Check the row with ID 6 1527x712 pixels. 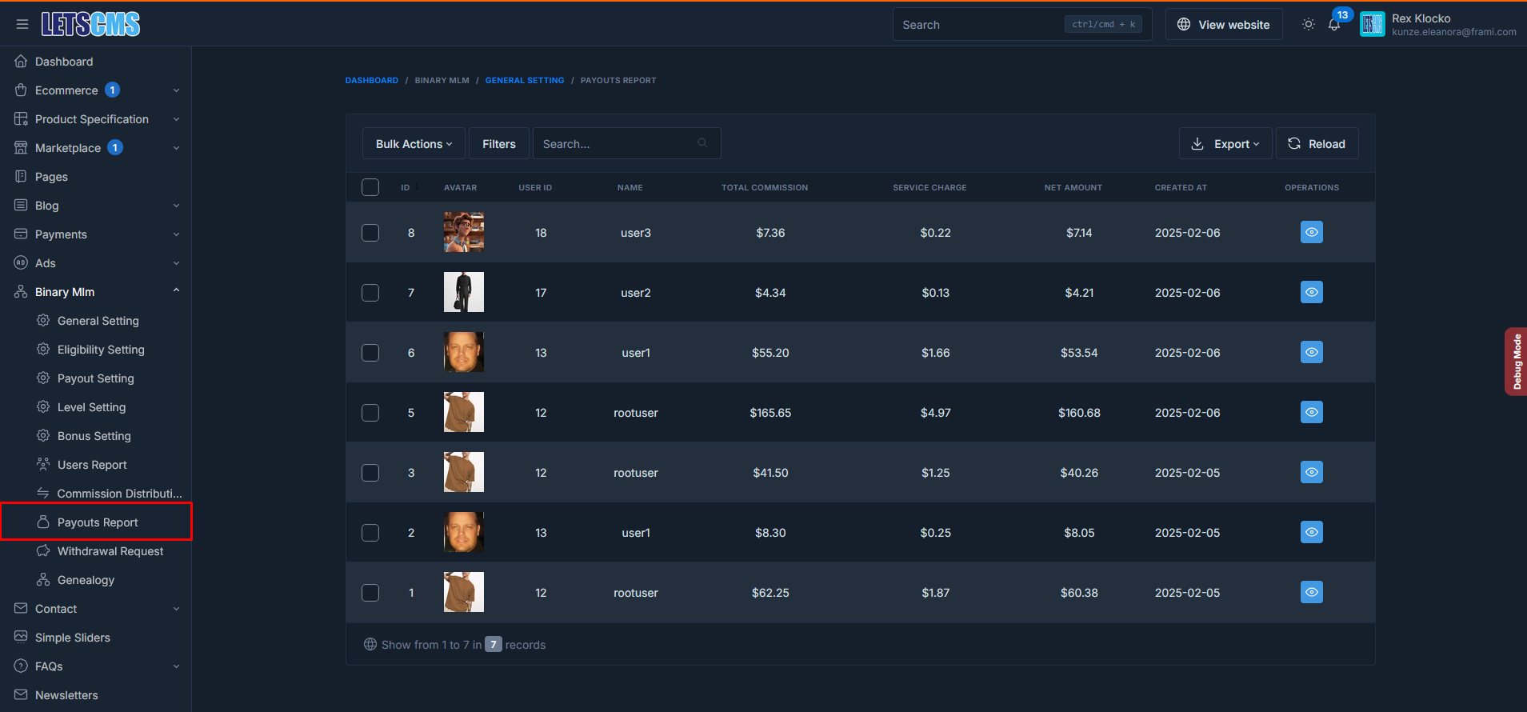tap(370, 353)
